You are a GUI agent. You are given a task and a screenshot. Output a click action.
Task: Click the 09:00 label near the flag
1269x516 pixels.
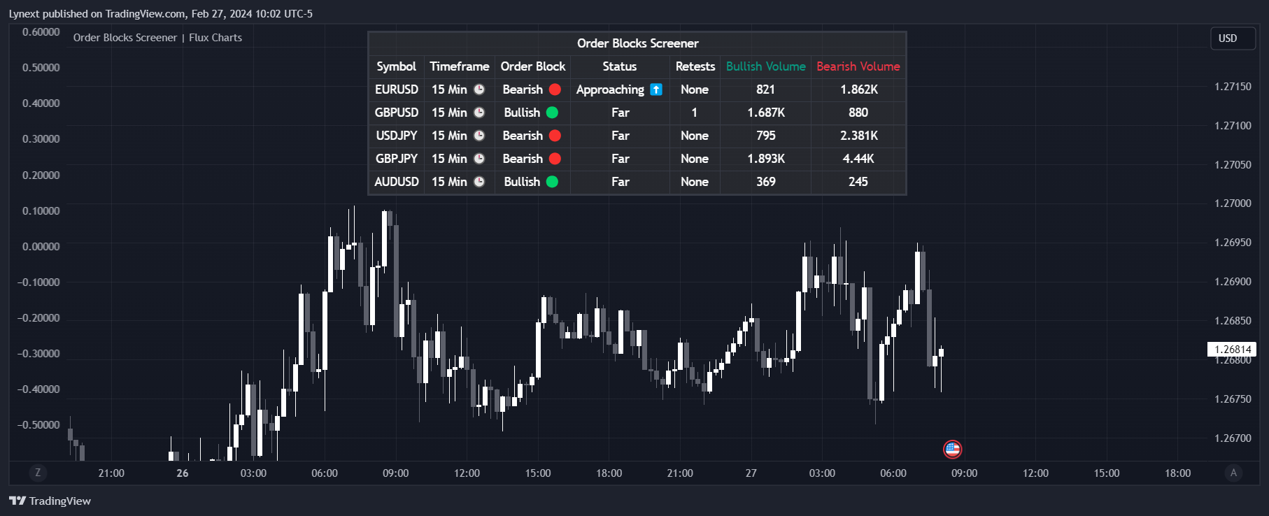coord(964,473)
